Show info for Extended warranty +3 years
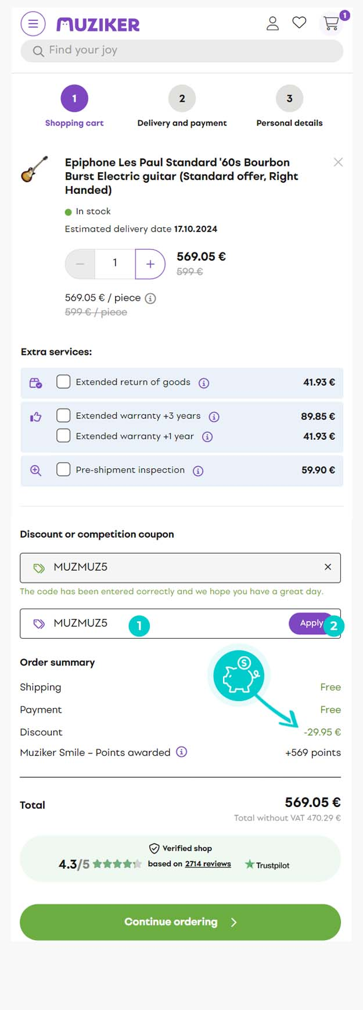 point(214,417)
